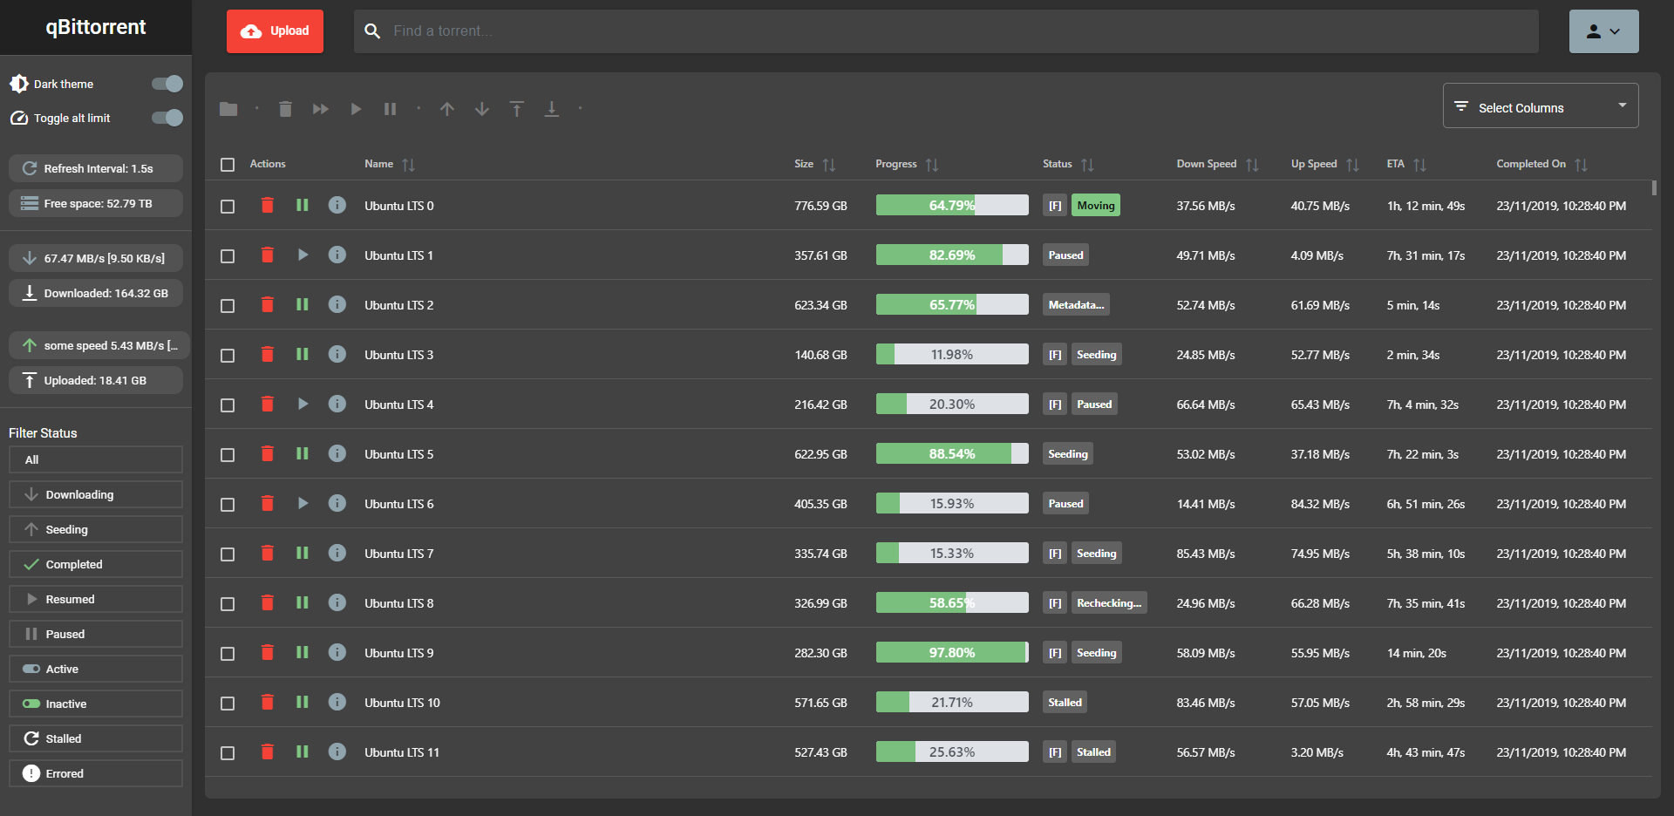1674x816 pixels.
Task: Filter by Paused status
Action: point(96,634)
